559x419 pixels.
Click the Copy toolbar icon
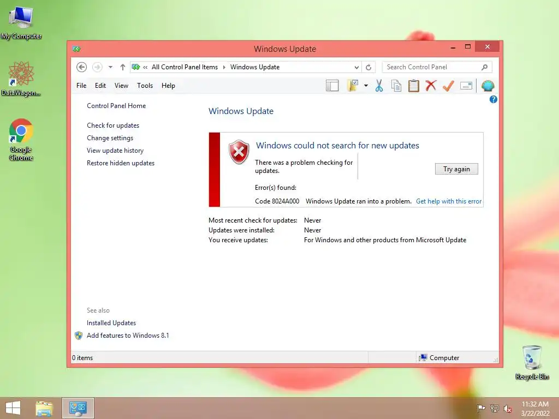pos(396,86)
